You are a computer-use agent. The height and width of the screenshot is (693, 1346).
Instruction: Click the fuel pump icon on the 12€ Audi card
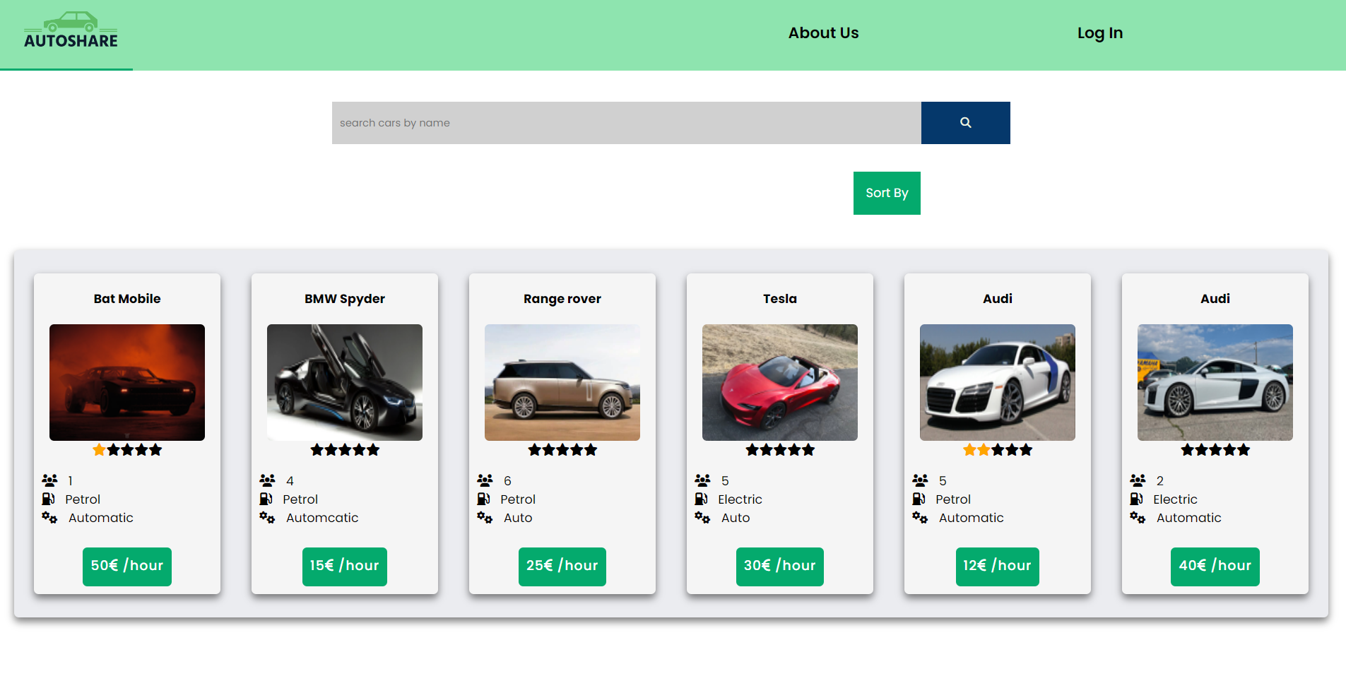click(x=919, y=499)
